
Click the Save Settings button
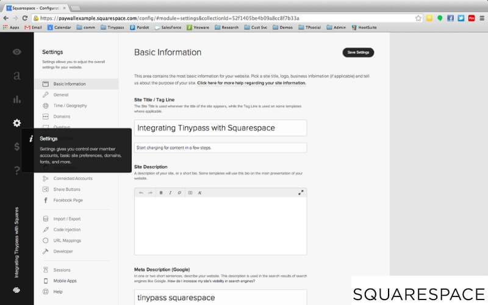(x=358, y=52)
